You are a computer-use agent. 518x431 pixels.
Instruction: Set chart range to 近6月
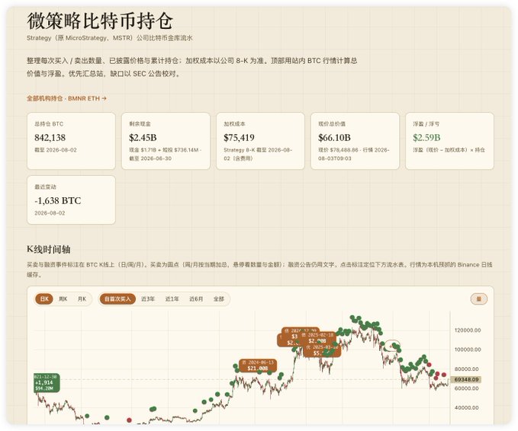click(196, 299)
